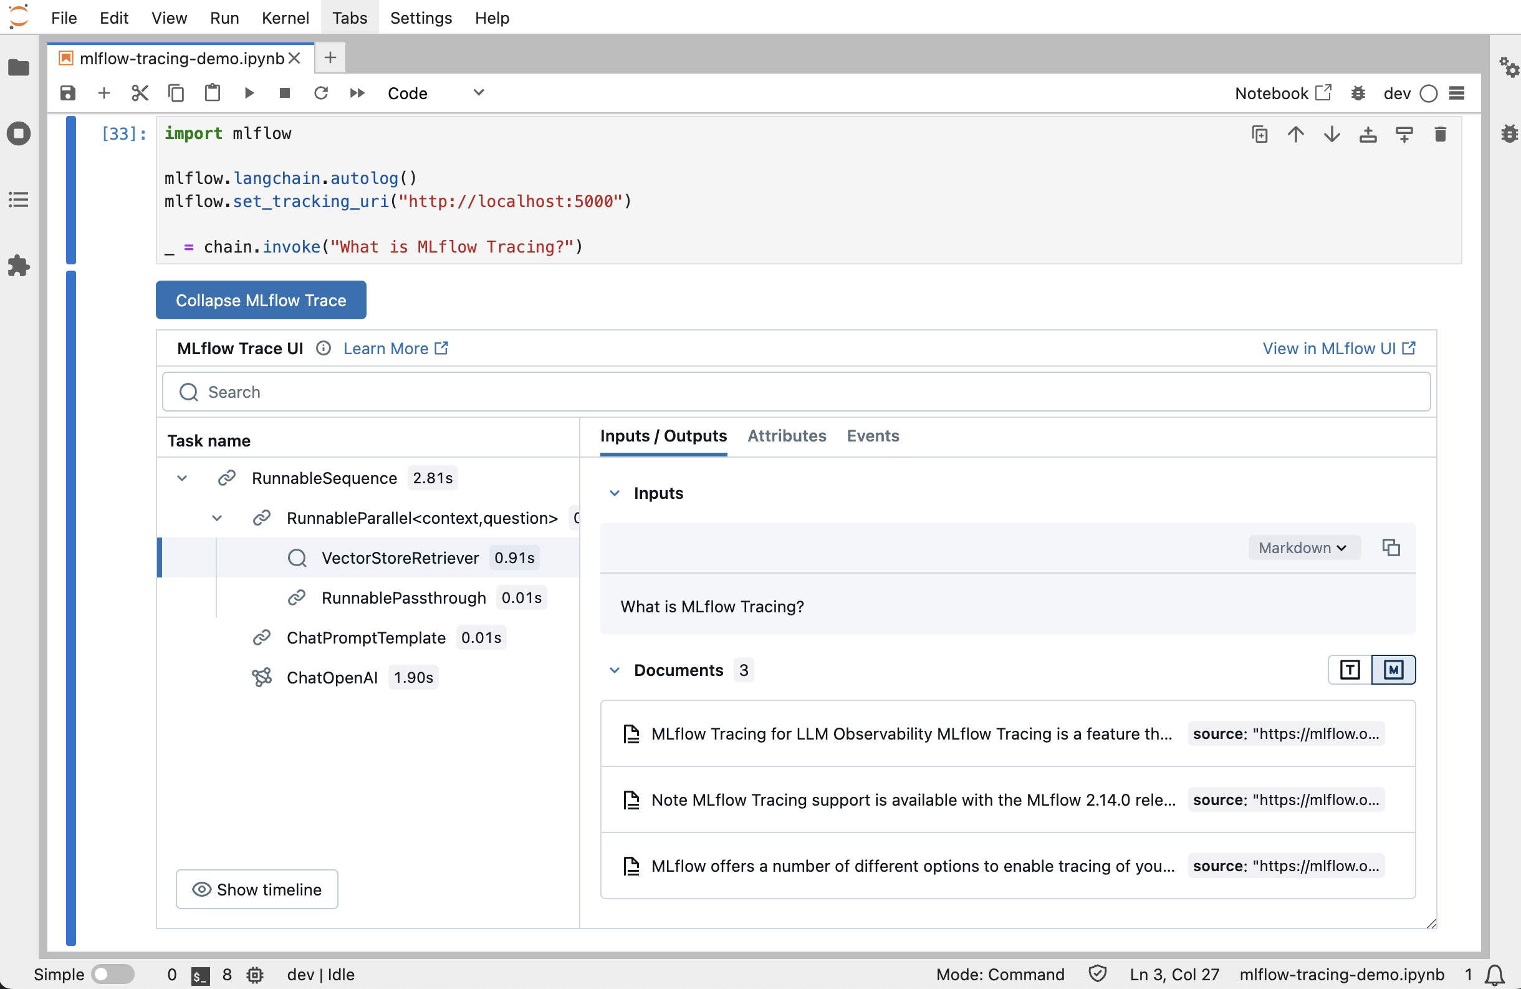Toggle the Simple mode switch
Screen dimensions: 1521x989
click(110, 975)
